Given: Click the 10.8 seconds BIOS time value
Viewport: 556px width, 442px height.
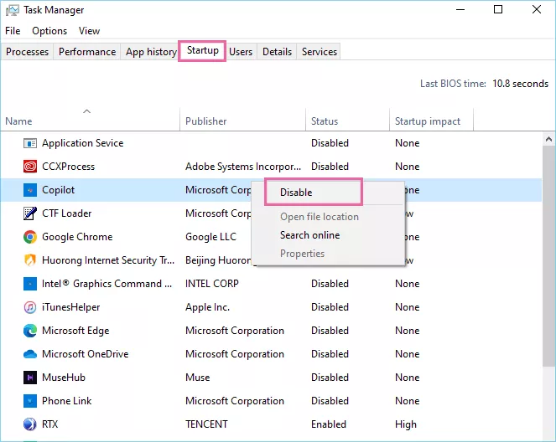Looking at the screenshot, I should click(x=520, y=84).
